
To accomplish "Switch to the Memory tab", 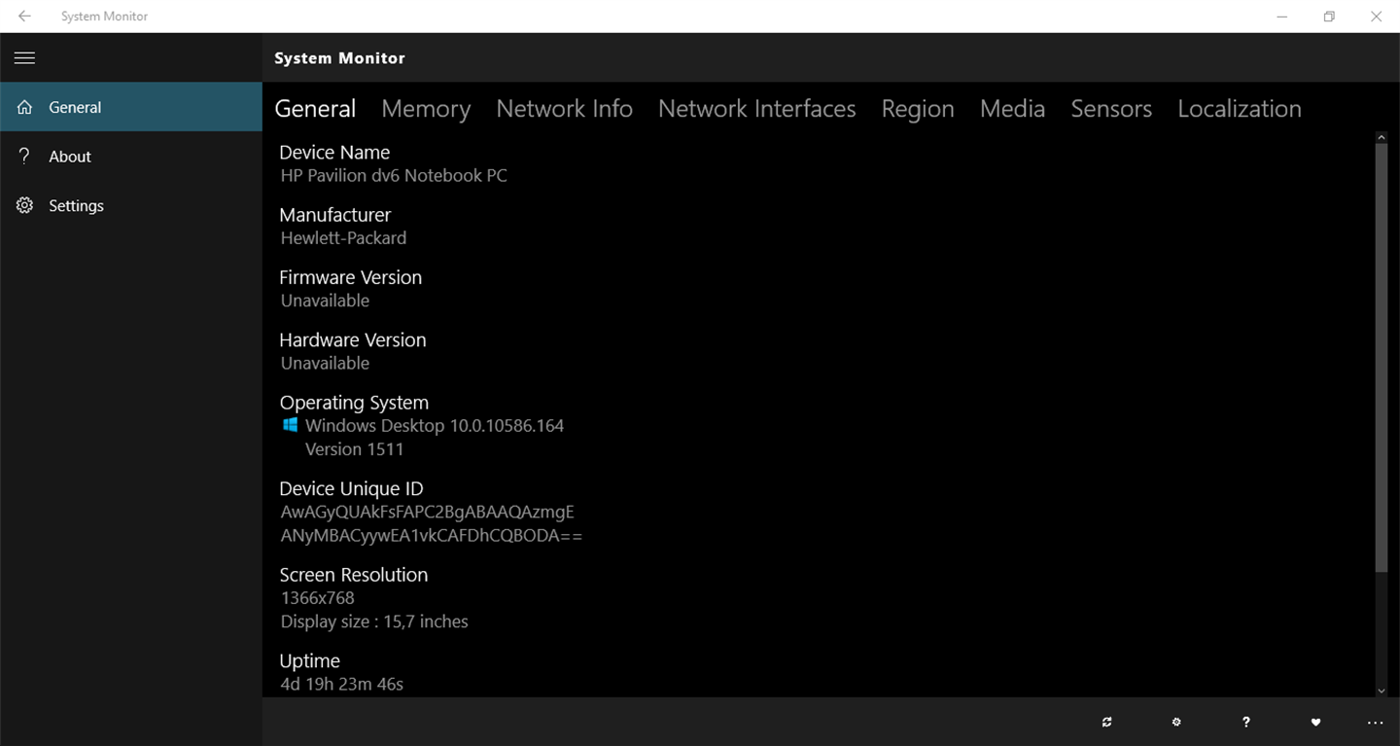I will [x=426, y=109].
